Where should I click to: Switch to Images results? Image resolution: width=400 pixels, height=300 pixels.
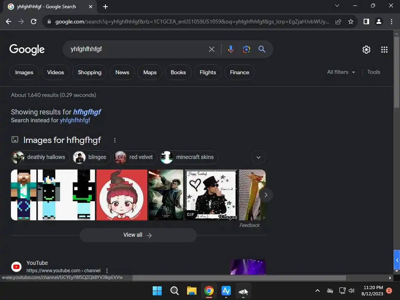click(x=24, y=72)
